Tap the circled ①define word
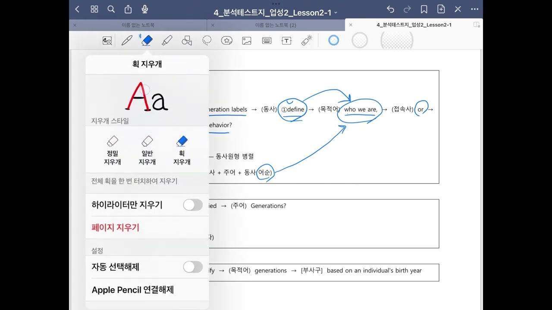The width and height of the screenshot is (552, 310). click(x=293, y=109)
